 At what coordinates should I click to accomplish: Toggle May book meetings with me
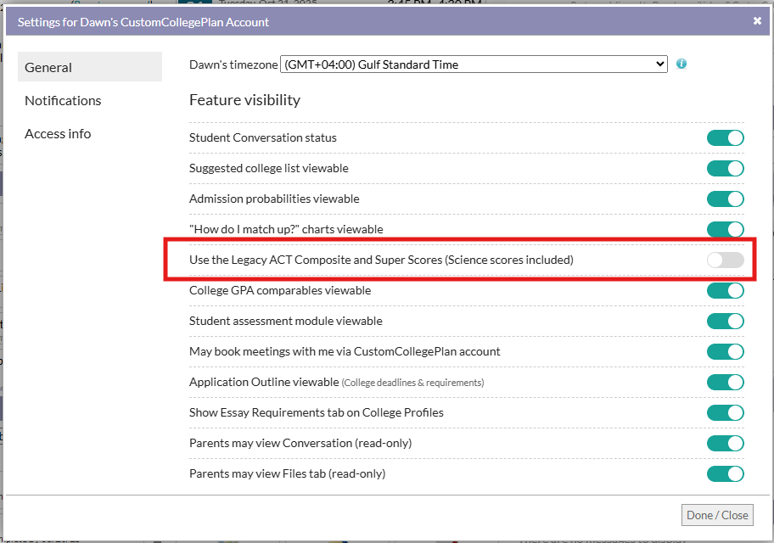pos(725,352)
